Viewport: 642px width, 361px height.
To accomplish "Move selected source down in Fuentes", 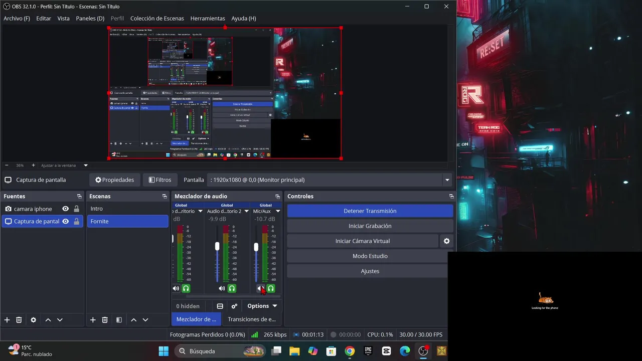I will 60,320.
